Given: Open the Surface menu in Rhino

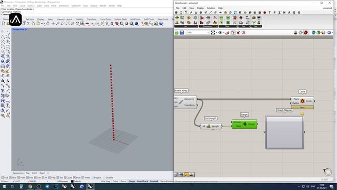Looking at the screenshot, I should [31, 6].
